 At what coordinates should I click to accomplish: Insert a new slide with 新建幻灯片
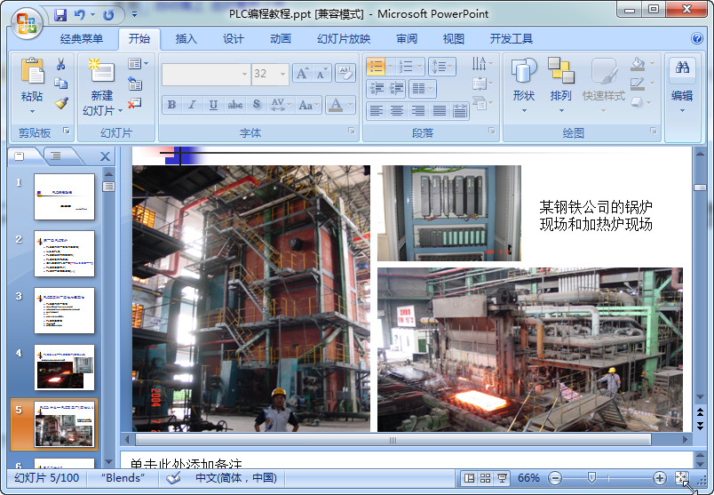[x=102, y=86]
